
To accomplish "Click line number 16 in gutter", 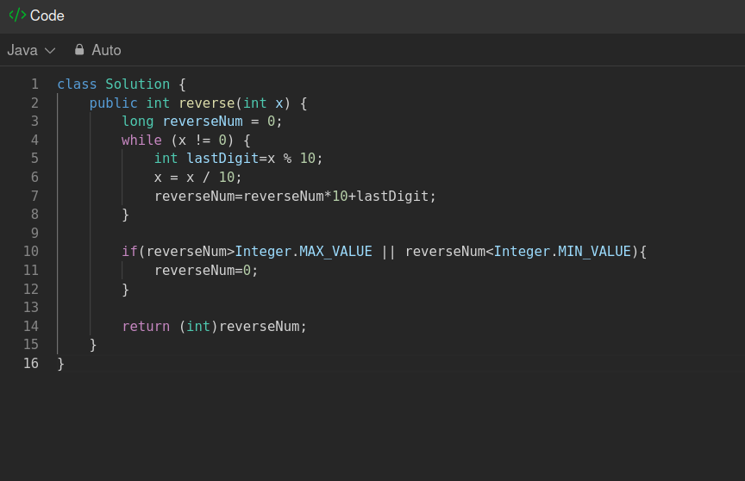I will [x=31, y=363].
